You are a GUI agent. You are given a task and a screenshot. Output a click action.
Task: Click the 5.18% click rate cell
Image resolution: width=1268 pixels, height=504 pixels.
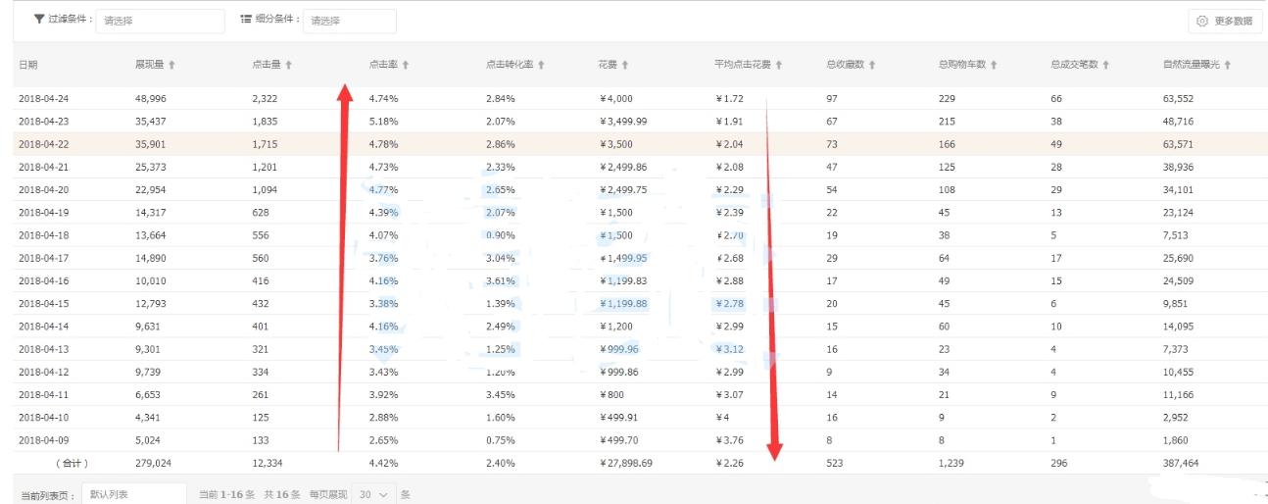(x=382, y=122)
